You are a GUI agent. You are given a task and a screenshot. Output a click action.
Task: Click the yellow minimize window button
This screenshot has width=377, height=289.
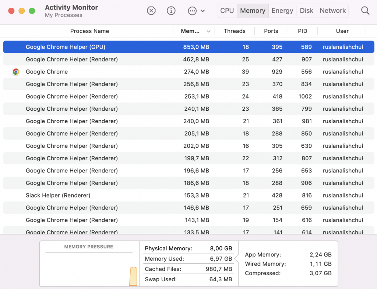coord(22,11)
